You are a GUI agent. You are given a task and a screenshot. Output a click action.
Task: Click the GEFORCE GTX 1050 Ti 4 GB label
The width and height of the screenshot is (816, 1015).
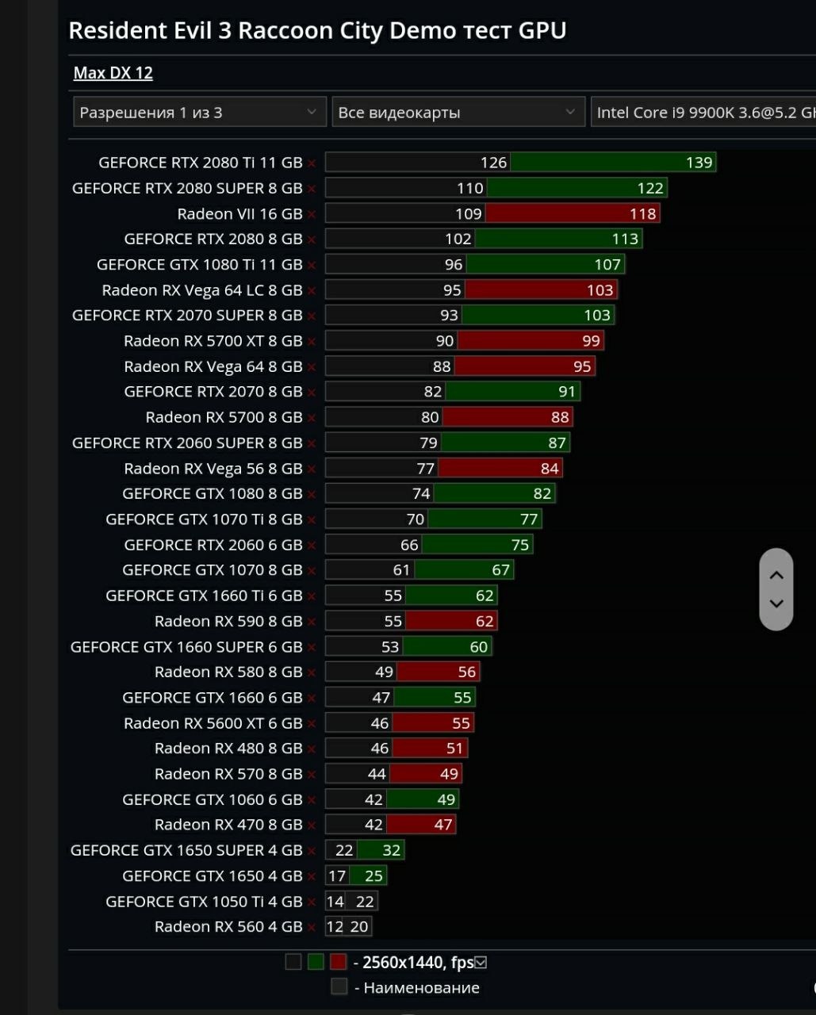[204, 902]
